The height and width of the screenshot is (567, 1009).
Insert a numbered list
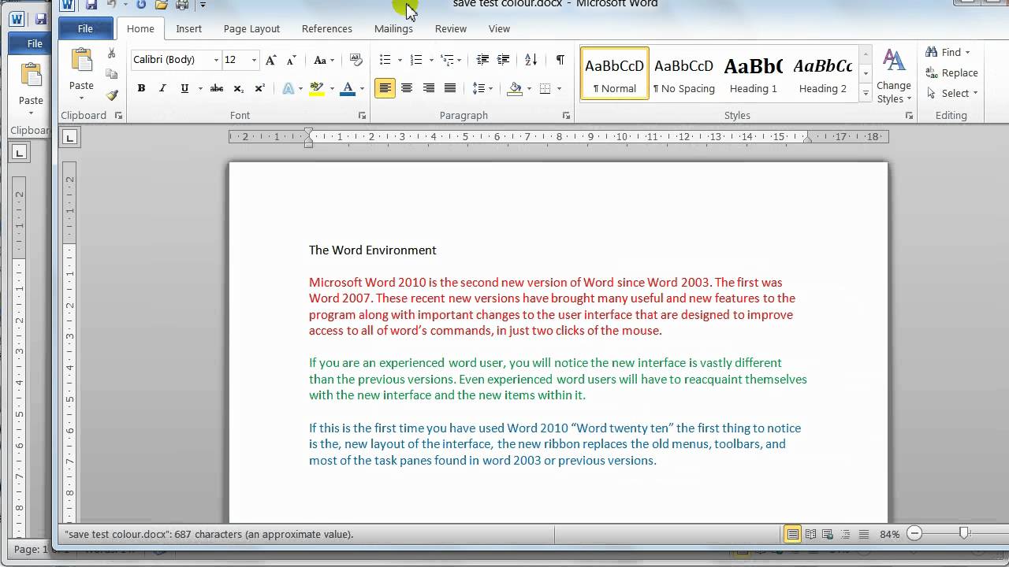tap(416, 60)
